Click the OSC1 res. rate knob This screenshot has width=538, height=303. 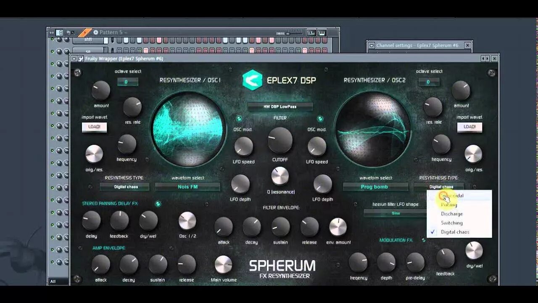tap(132, 107)
